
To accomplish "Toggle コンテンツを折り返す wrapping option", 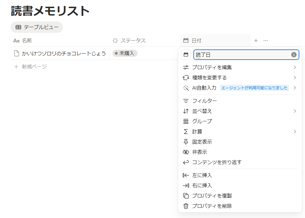I will [217, 162].
